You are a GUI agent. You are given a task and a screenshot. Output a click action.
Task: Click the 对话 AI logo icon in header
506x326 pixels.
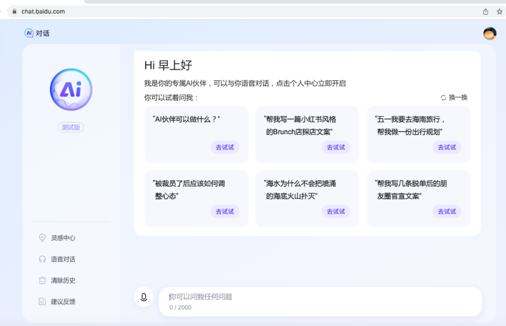[29, 33]
